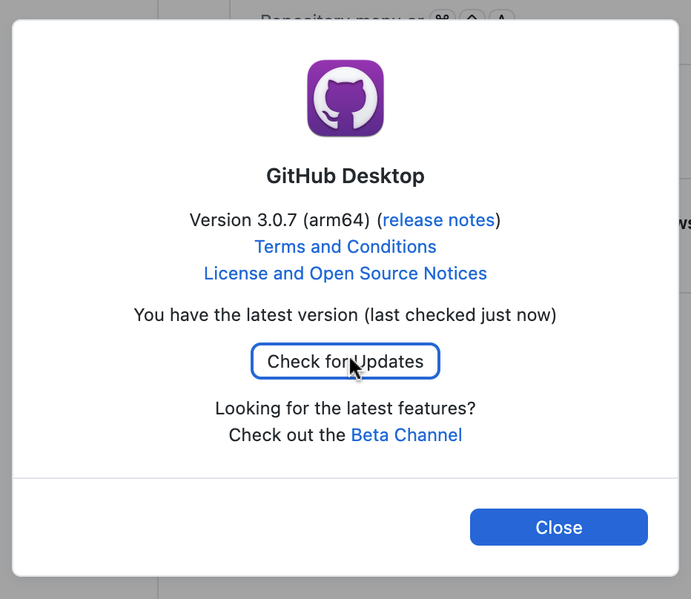Click the latest version status message

[345, 315]
